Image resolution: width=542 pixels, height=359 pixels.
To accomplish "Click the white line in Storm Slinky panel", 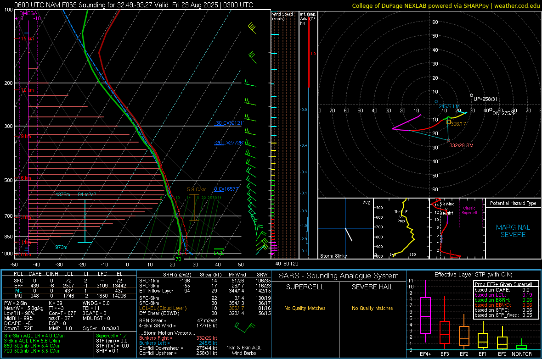I will pos(349,234).
